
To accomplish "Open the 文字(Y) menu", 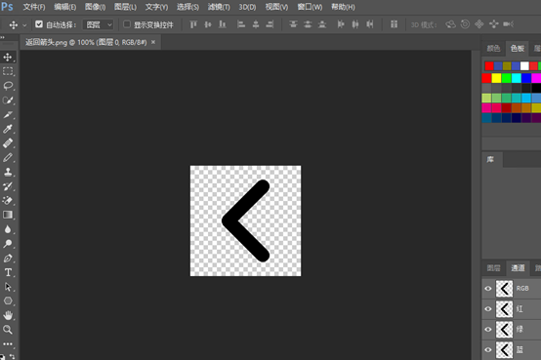I will [x=156, y=7].
